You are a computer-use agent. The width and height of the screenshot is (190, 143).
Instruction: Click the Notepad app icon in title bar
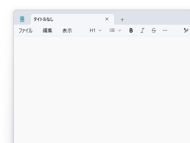pyautogui.click(x=22, y=19)
